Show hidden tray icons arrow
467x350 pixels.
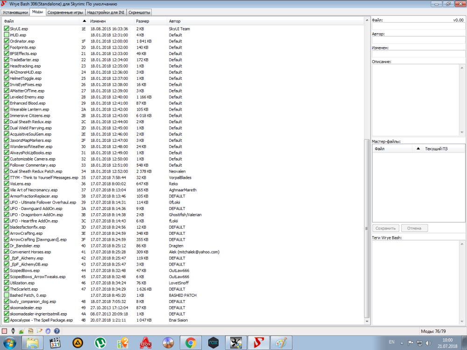click(x=402, y=343)
